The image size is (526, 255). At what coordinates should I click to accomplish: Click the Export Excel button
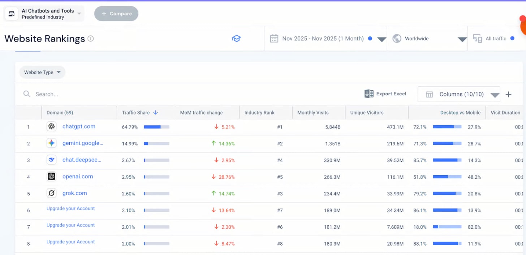pos(385,94)
